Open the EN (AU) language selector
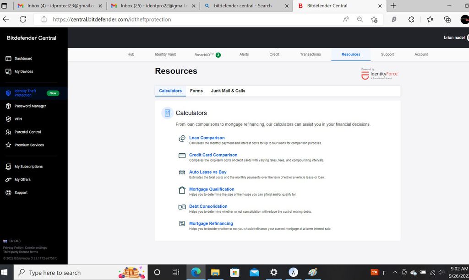The height and width of the screenshot is (280, 469). click(11, 241)
